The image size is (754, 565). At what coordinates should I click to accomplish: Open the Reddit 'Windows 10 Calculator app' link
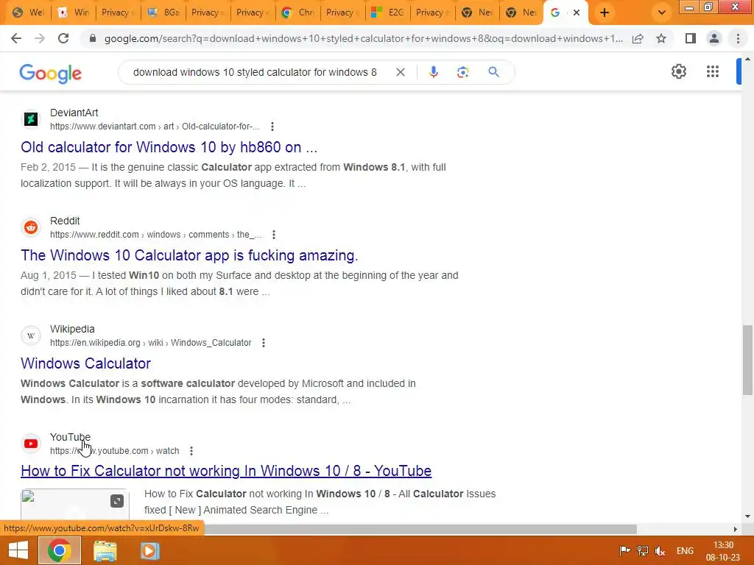[189, 255]
